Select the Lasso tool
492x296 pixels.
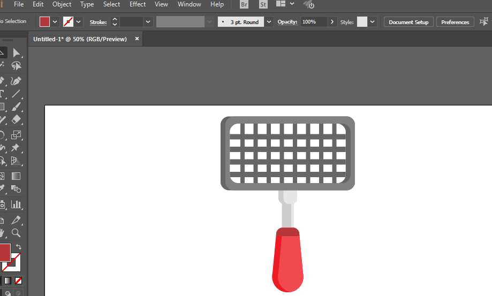click(x=16, y=66)
